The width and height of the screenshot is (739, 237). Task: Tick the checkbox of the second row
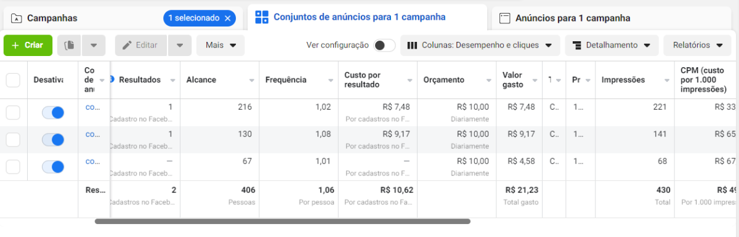pos(13,140)
